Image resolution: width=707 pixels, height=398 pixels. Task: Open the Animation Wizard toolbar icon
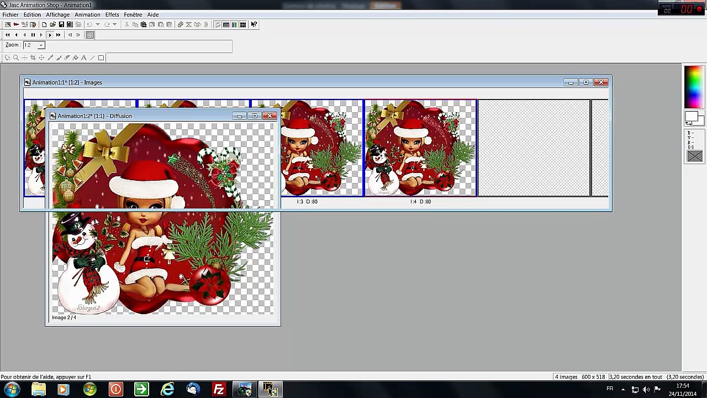tap(8, 24)
